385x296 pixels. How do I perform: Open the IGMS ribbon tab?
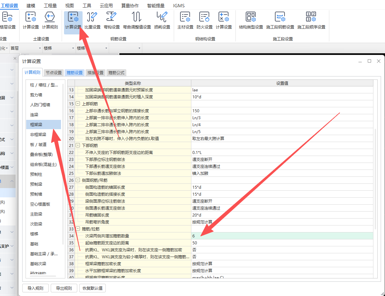(x=179, y=5)
